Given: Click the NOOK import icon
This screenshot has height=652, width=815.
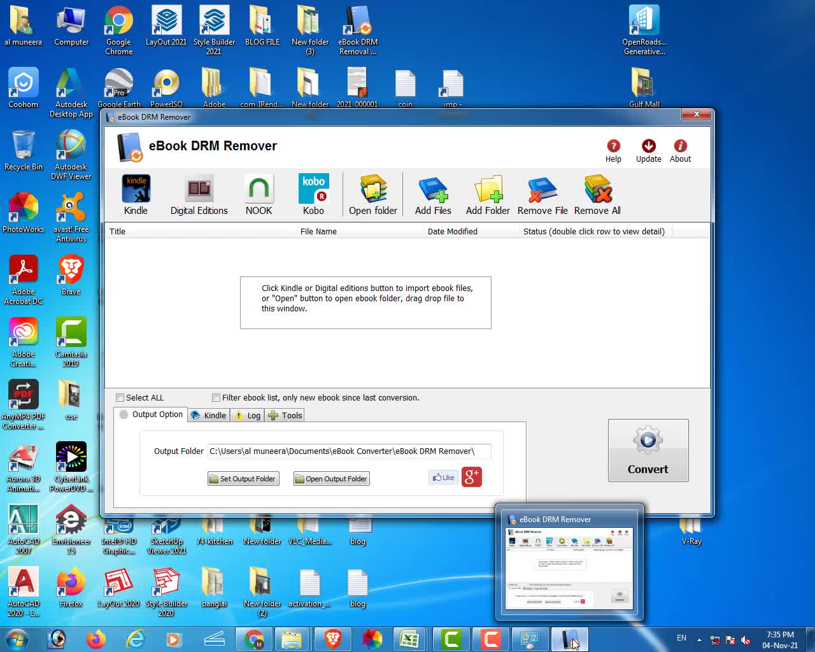Looking at the screenshot, I should (x=259, y=195).
